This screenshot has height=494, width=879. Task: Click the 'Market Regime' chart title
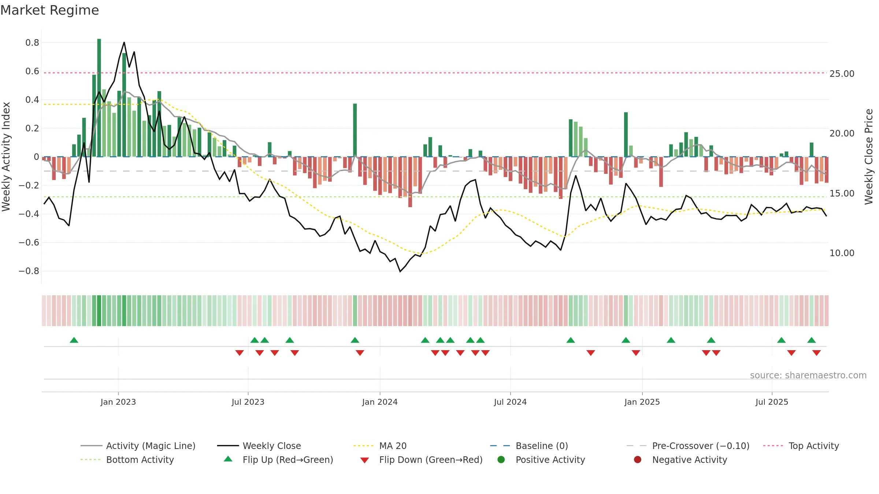point(49,10)
